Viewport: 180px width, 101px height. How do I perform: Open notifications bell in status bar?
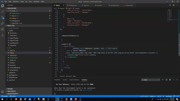point(178,96)
